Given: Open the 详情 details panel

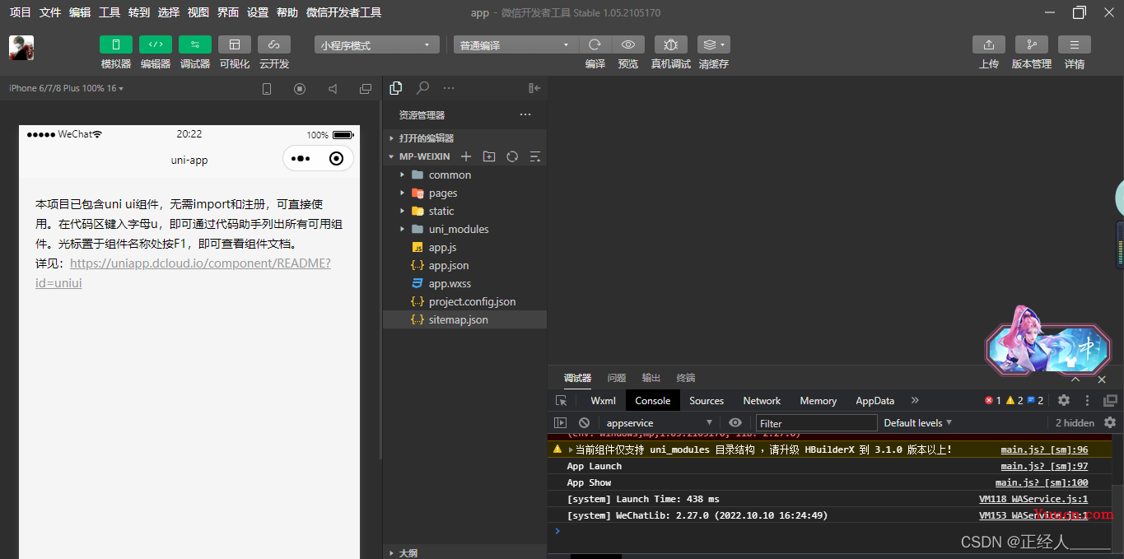Looking at the screenshot, I should [x=1075, y=44].
